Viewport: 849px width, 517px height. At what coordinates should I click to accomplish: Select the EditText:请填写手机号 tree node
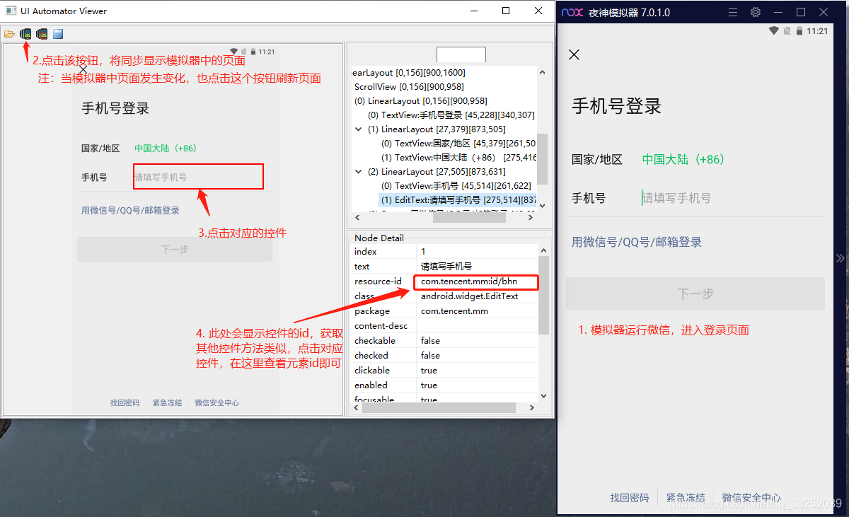pyautogui.click(x=458, y=199)
